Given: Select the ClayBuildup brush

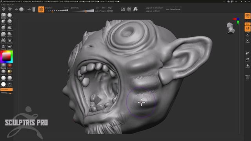Looking at the screenshot, I should point(9,16).
